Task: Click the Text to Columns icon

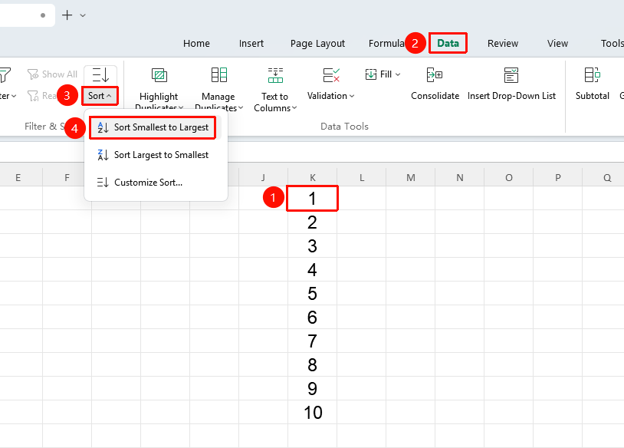Action: [x=275, y=75]
